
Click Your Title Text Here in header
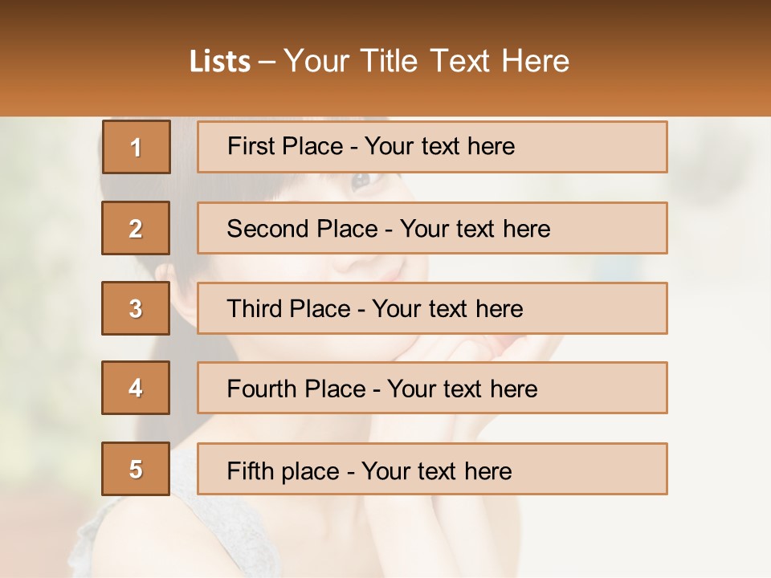(x=426, y=61)
